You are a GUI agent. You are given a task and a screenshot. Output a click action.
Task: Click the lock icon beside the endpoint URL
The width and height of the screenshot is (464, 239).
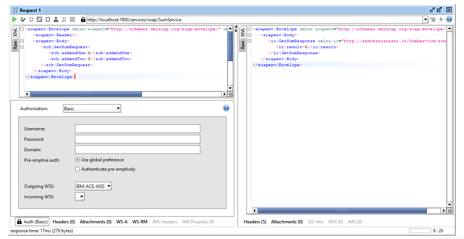click(x=83, y=19)
